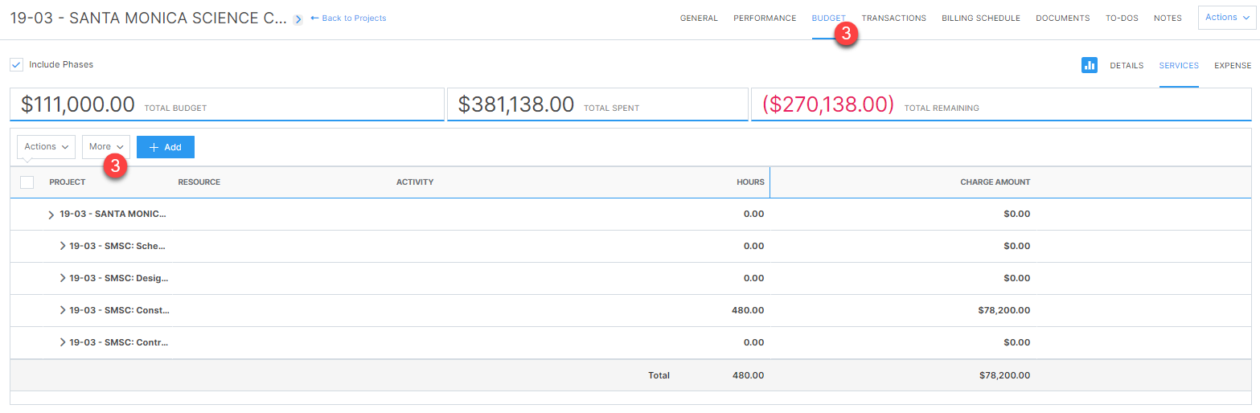Expand the 19-03 - SANTA MONIC... row
1260x413 pixels.
(51, 215)
